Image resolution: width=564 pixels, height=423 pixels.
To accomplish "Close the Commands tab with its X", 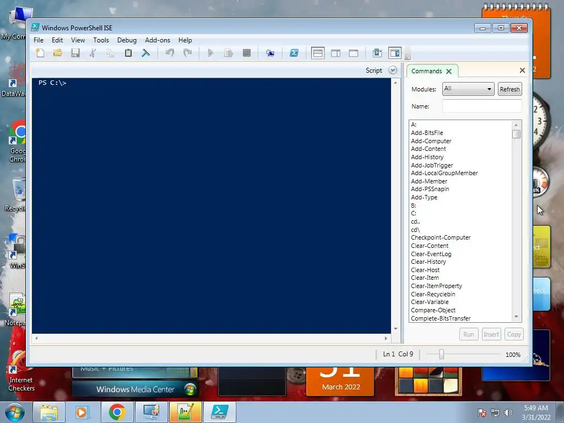I will [x=449, y=71].
